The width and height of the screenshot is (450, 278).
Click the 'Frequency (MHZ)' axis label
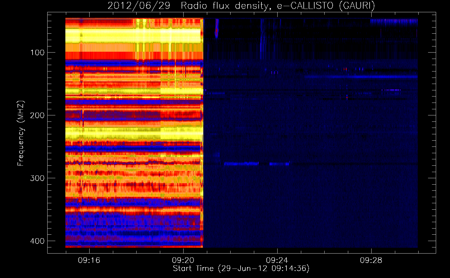(21, 133)
